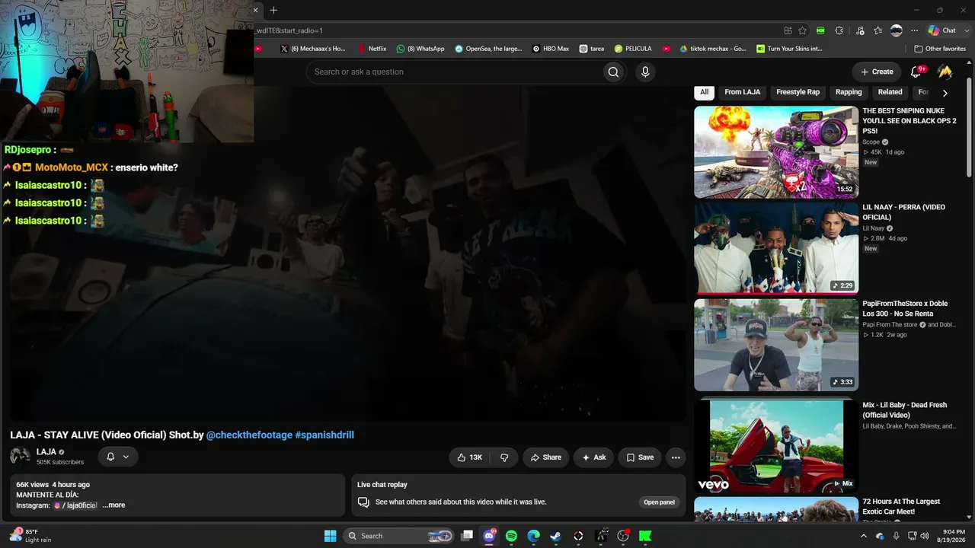Open Spotify from the taskbar
Viewport: 975px width, 548px height.
[x=511, y=536]
